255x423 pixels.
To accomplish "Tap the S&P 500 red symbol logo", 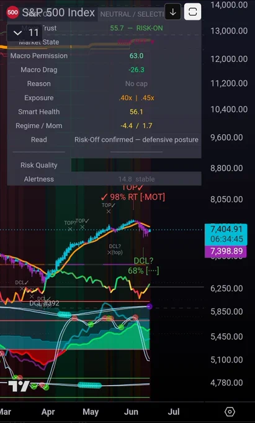I will pos(12,12).
